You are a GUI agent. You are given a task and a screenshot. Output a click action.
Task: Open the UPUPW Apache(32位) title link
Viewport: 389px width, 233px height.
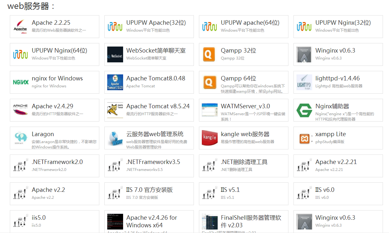click(156, 23)
